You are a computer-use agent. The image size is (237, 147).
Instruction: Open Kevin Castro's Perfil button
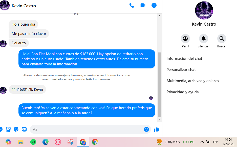coord(185,39)
